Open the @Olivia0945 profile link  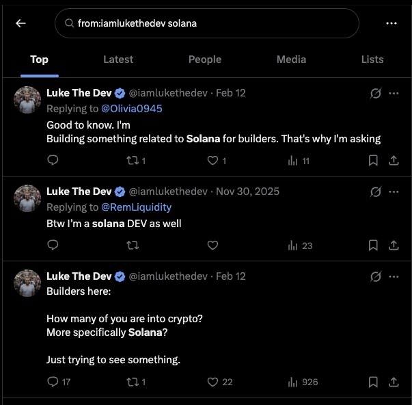point(132,108)
